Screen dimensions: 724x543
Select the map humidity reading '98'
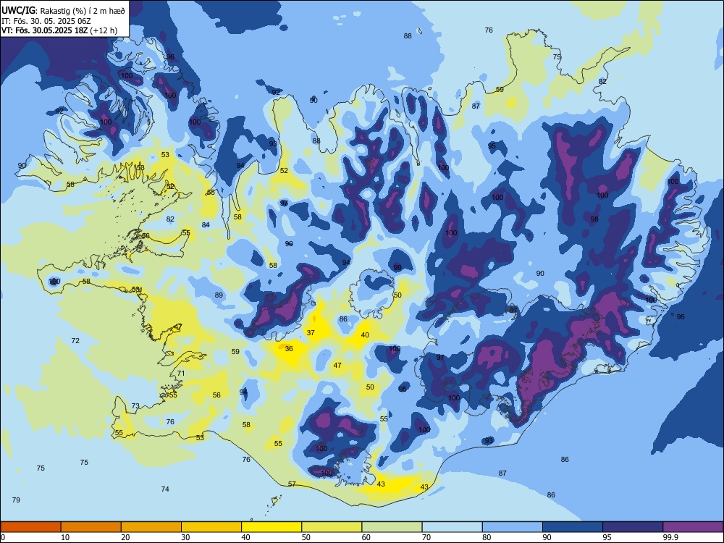coord(594,219)
